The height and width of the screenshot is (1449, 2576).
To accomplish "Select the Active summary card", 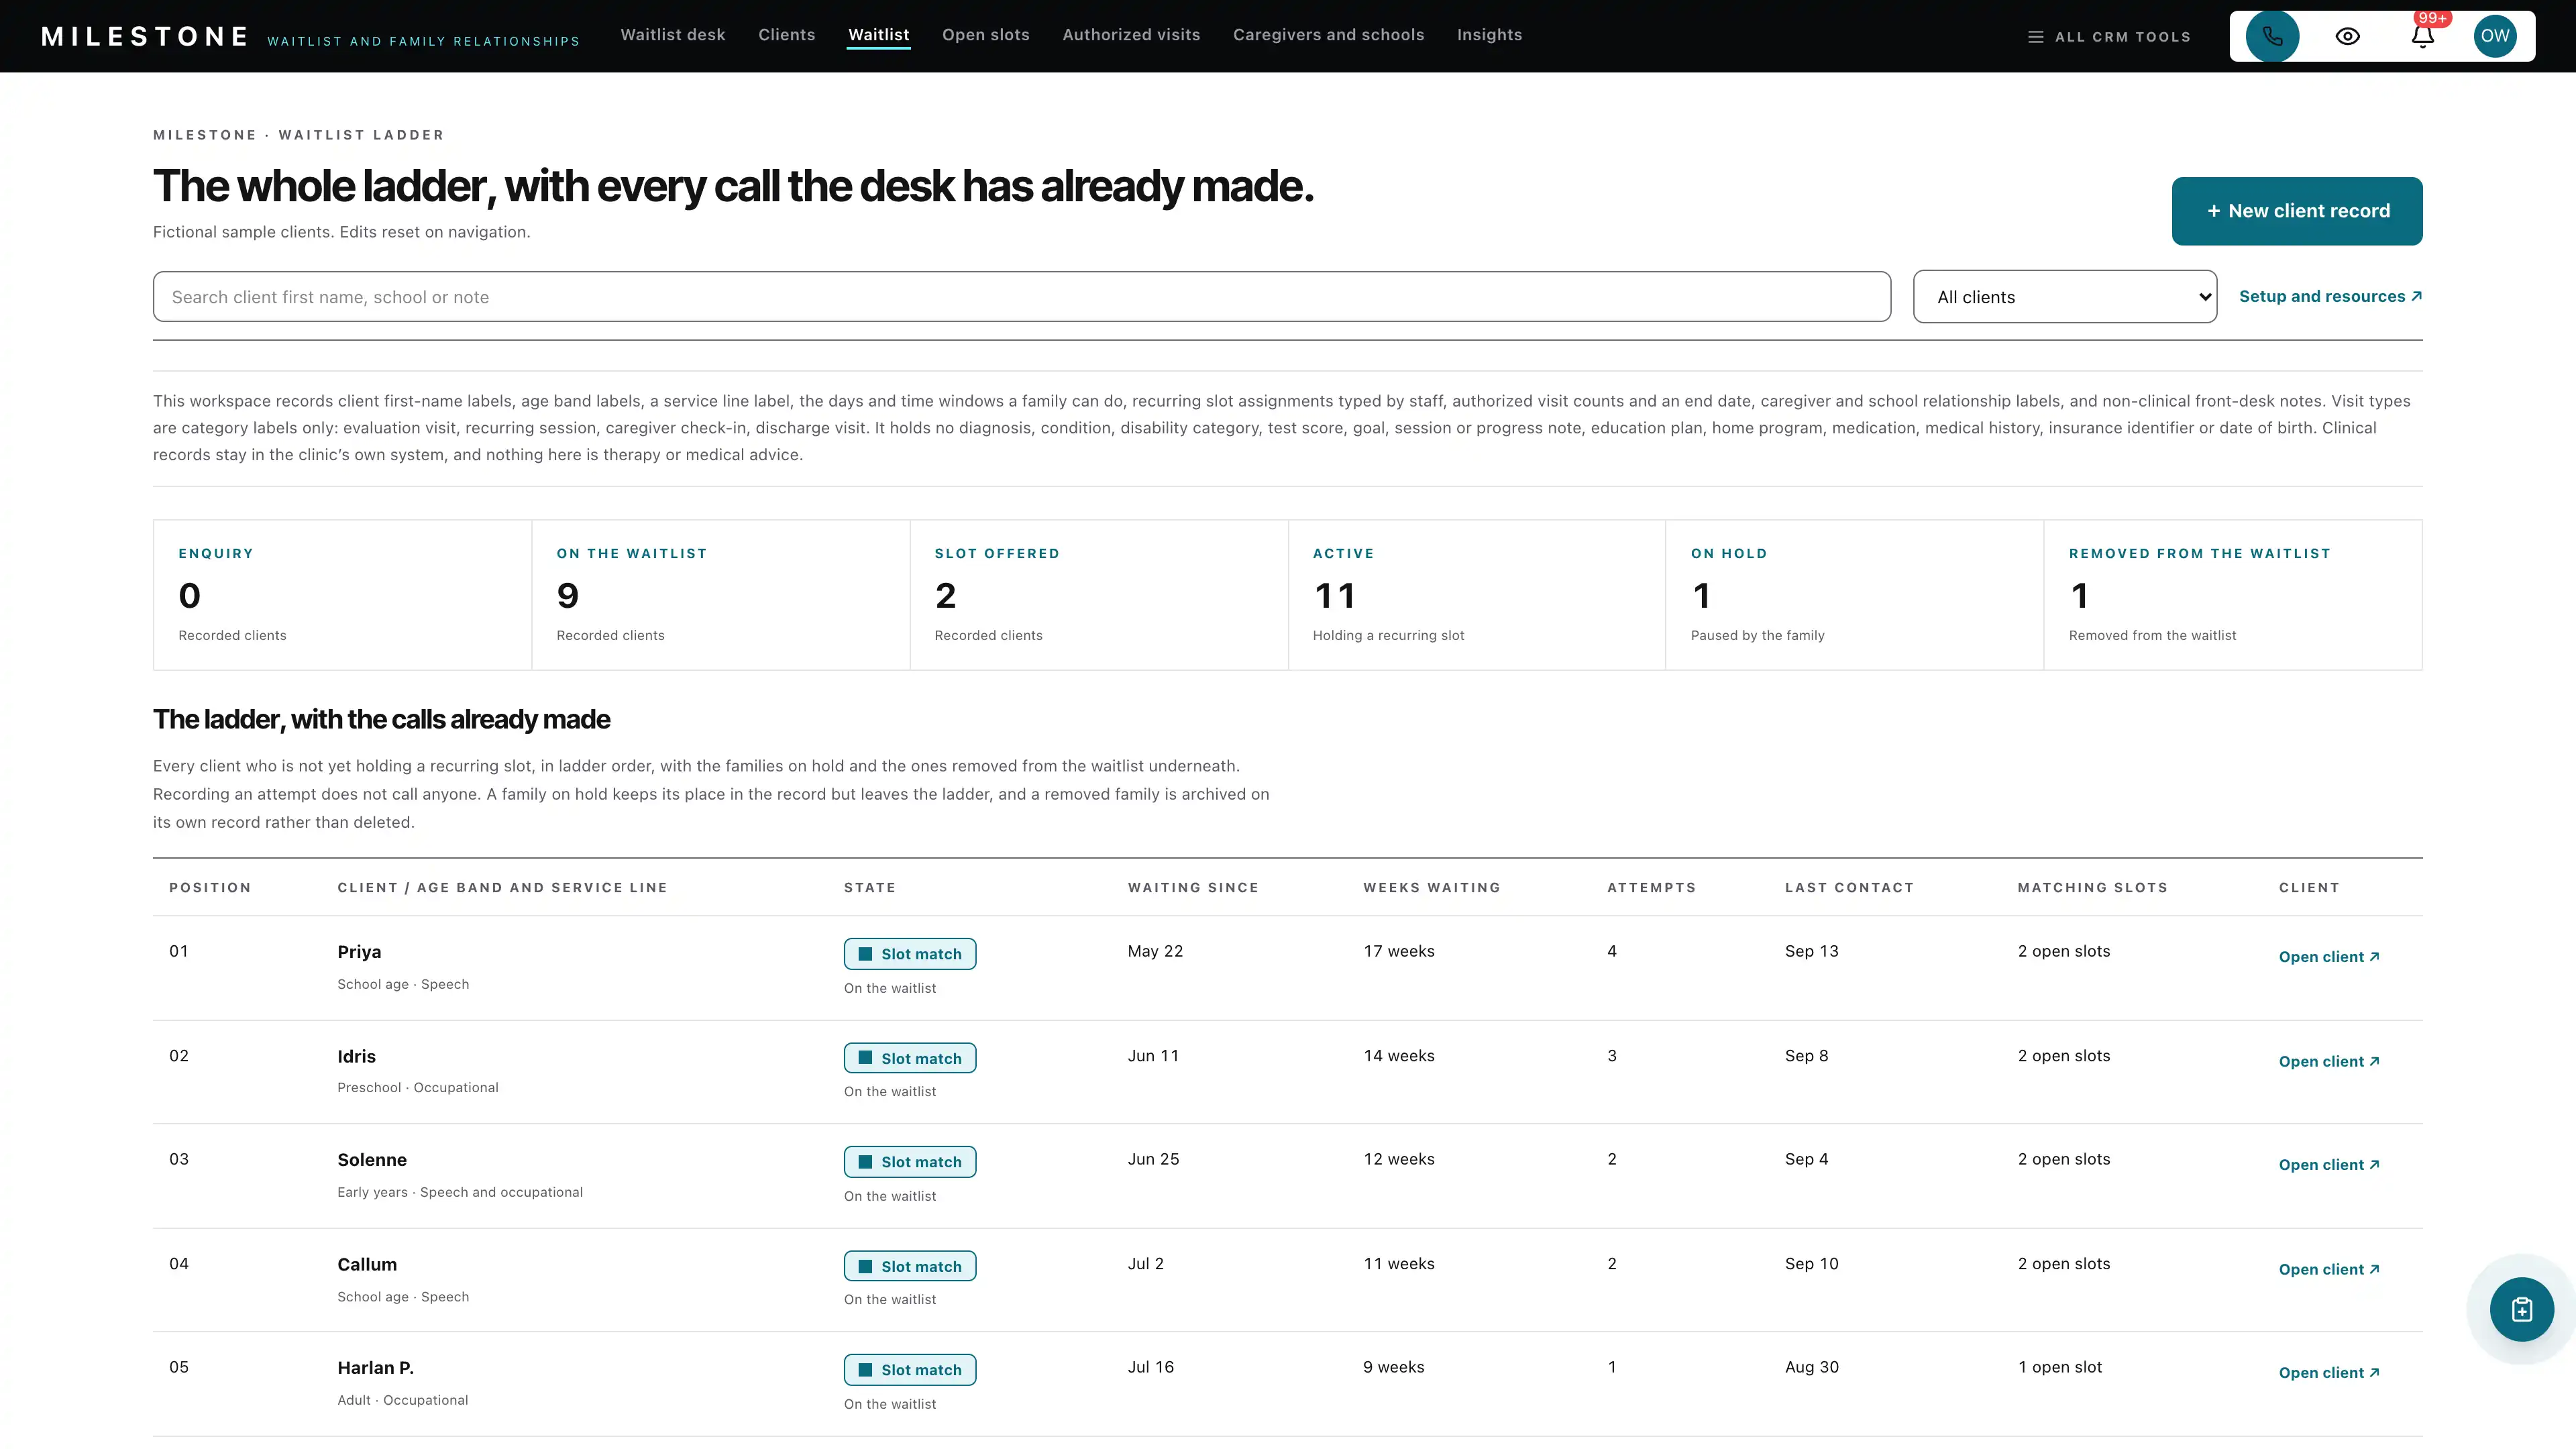I will click(x=1477, y=595).
